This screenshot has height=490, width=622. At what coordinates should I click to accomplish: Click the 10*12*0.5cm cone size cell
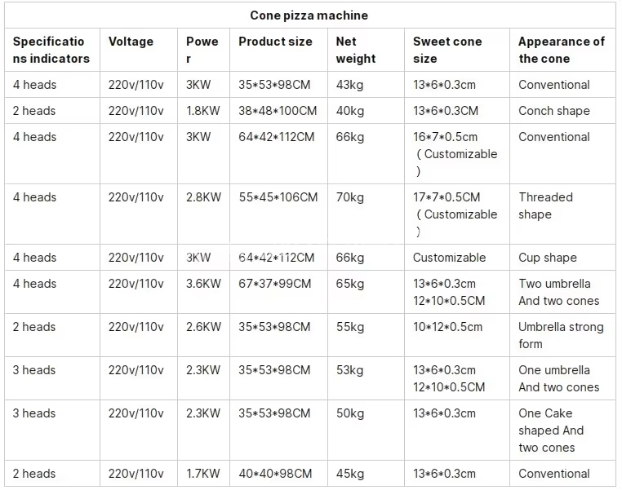(x=447, y=327)
